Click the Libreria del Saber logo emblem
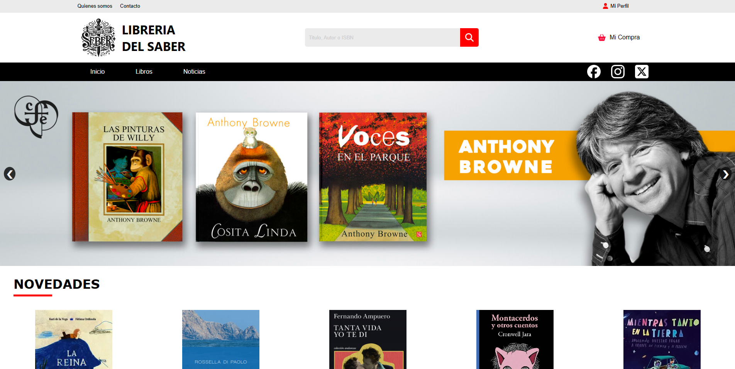Screen dimensions: 735x369 98,37
